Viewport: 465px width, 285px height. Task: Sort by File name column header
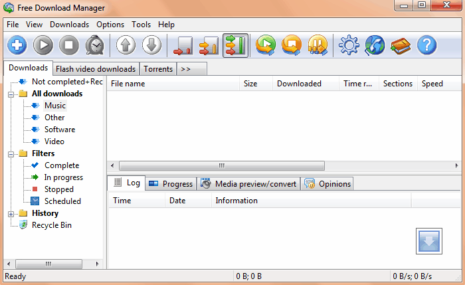tap(173, 84)
